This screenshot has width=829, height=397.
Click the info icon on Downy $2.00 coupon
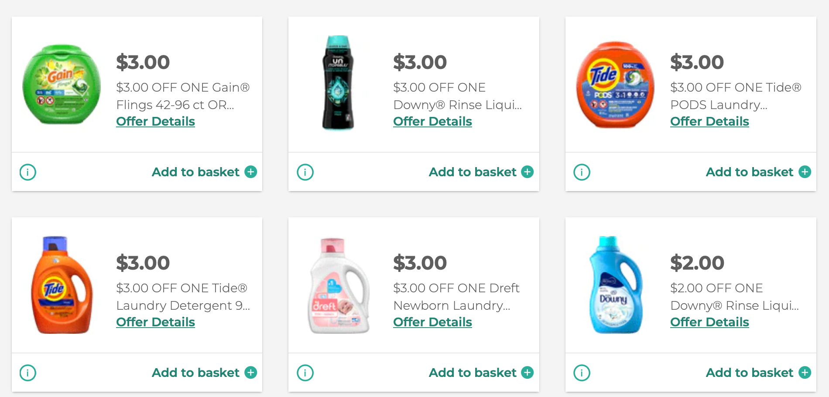[582, 373]
